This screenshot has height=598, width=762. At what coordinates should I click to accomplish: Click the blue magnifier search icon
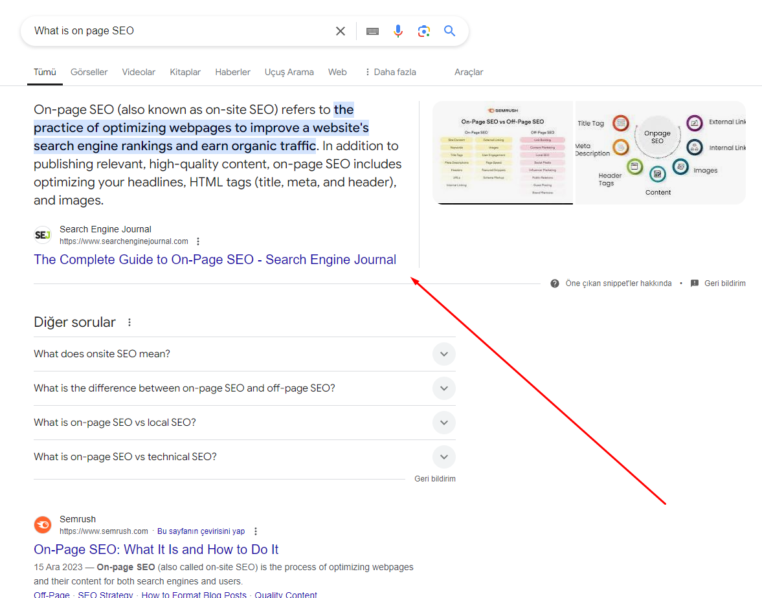coord(449,31)
